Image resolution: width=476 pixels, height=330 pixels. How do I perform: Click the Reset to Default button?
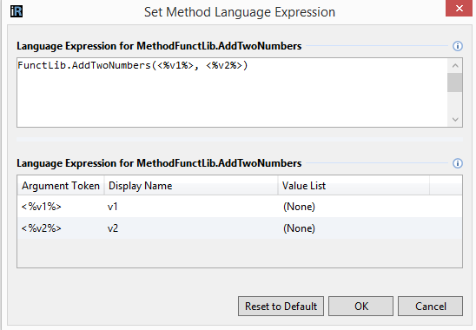[281, 307]
